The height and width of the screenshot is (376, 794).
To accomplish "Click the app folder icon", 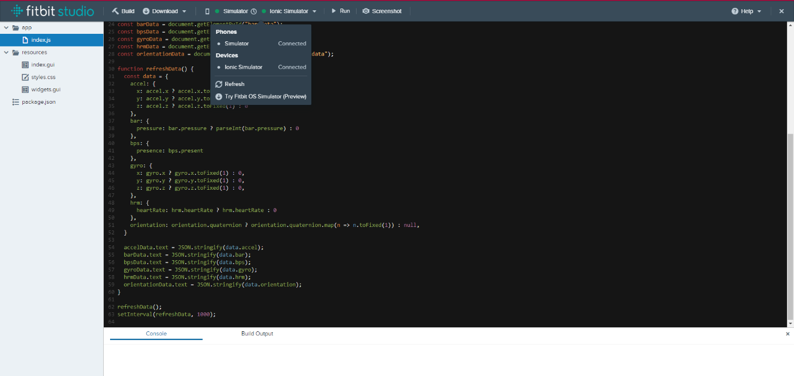I will pos(15,28).
